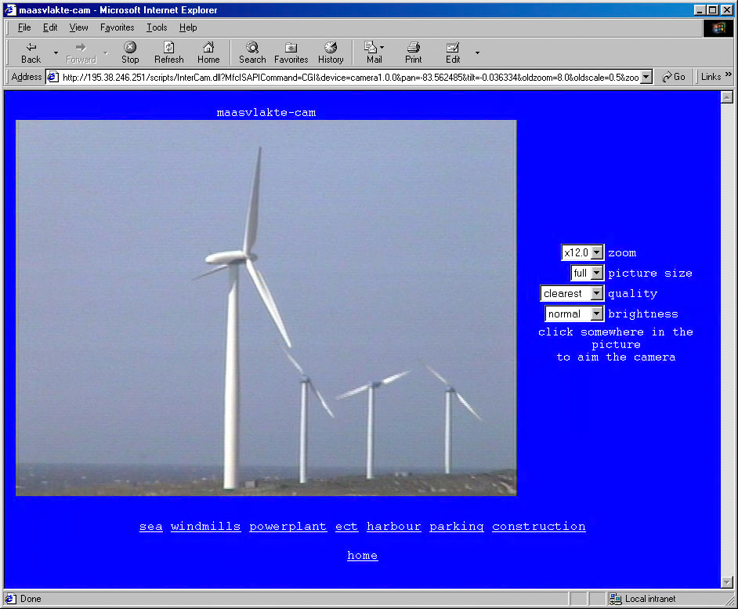
Task: Click the Windows logo throbber icon
Action: tap(718, 28)
